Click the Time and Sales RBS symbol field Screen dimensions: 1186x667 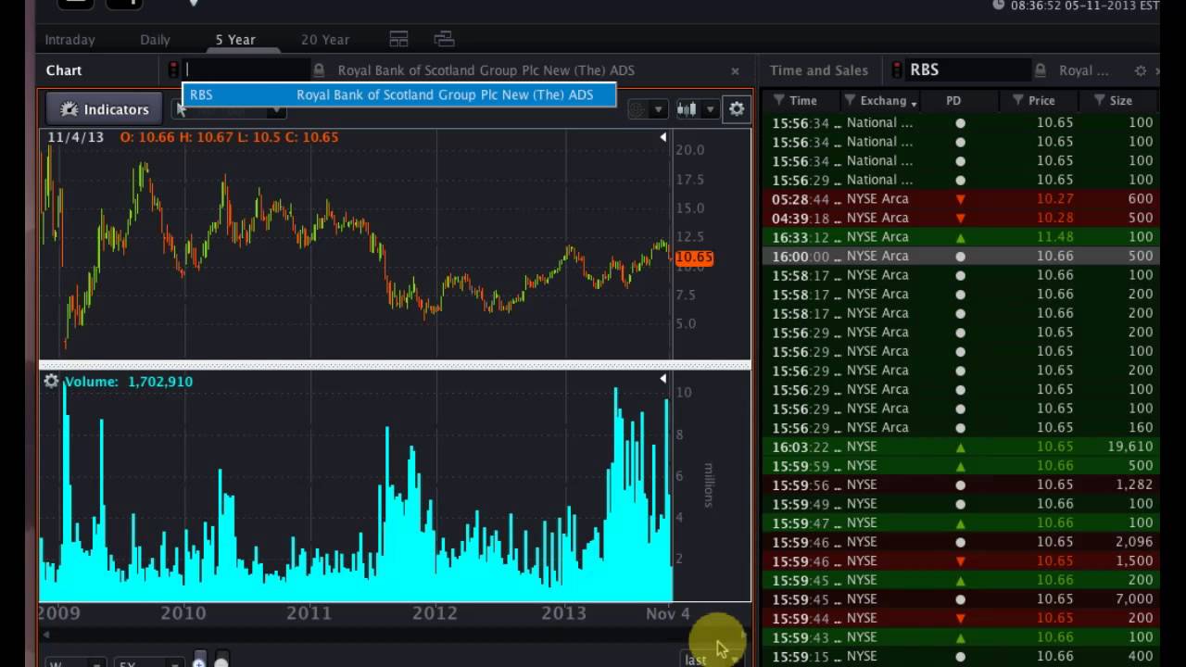(x=968, y=69)
